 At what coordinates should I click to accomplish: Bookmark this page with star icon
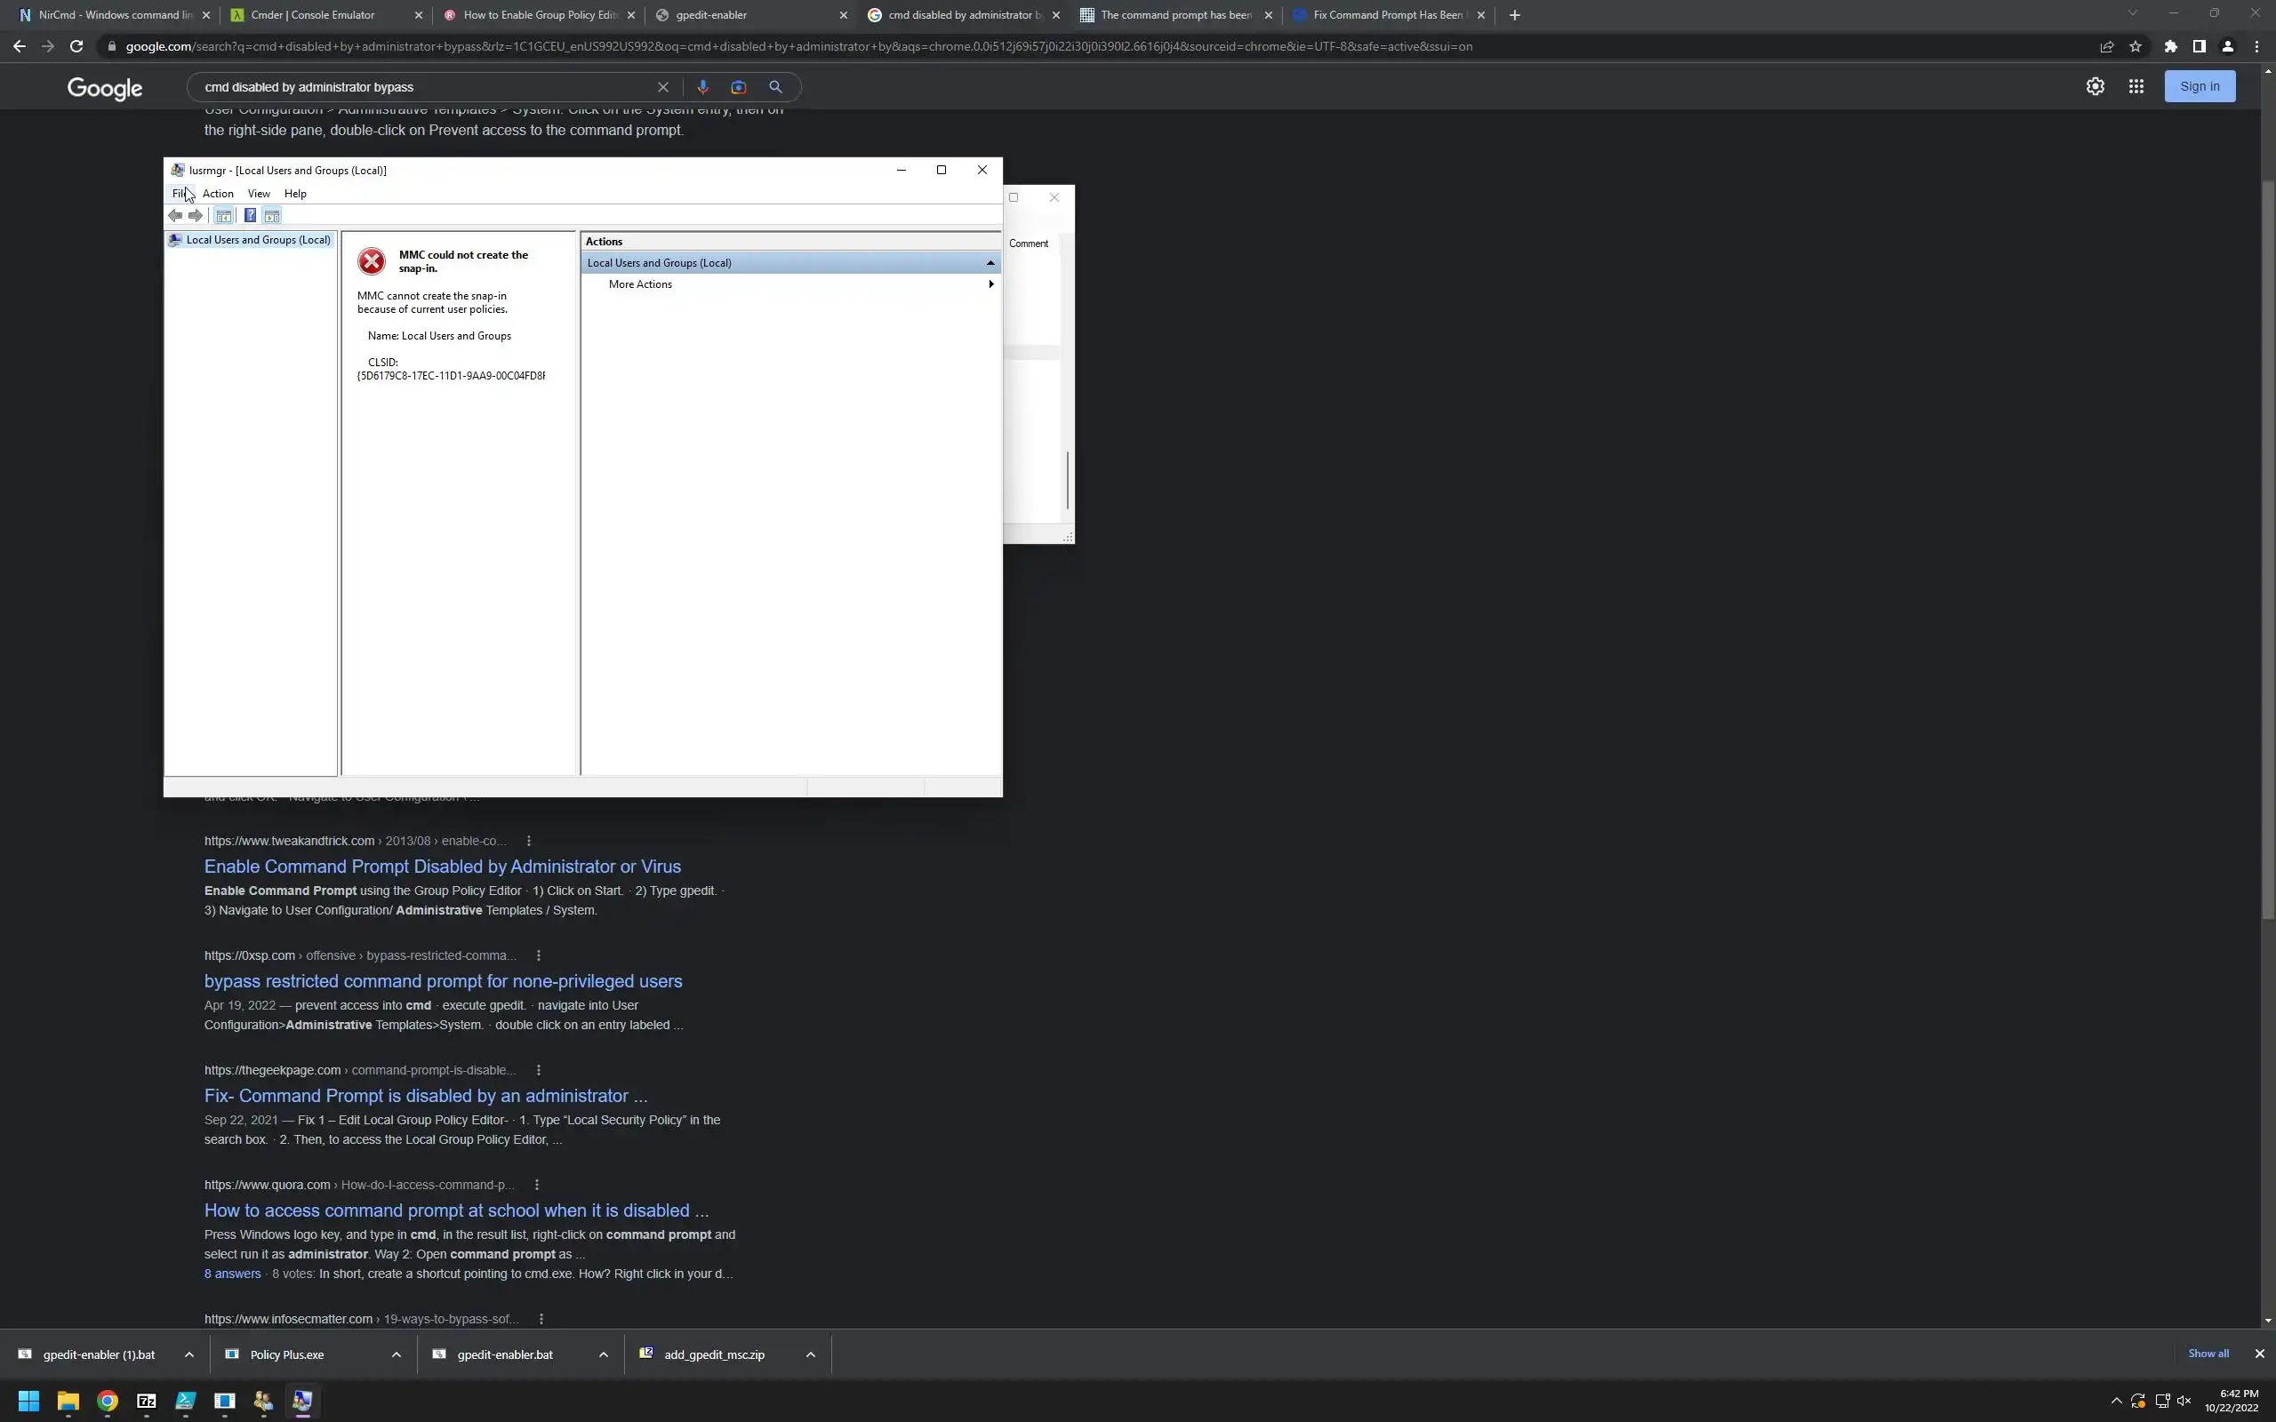[x=2135, y=46]
